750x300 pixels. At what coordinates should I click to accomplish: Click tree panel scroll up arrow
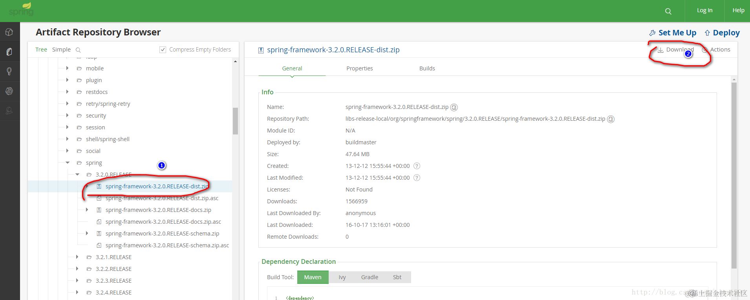pyautogui.click(x=236, y=61)
